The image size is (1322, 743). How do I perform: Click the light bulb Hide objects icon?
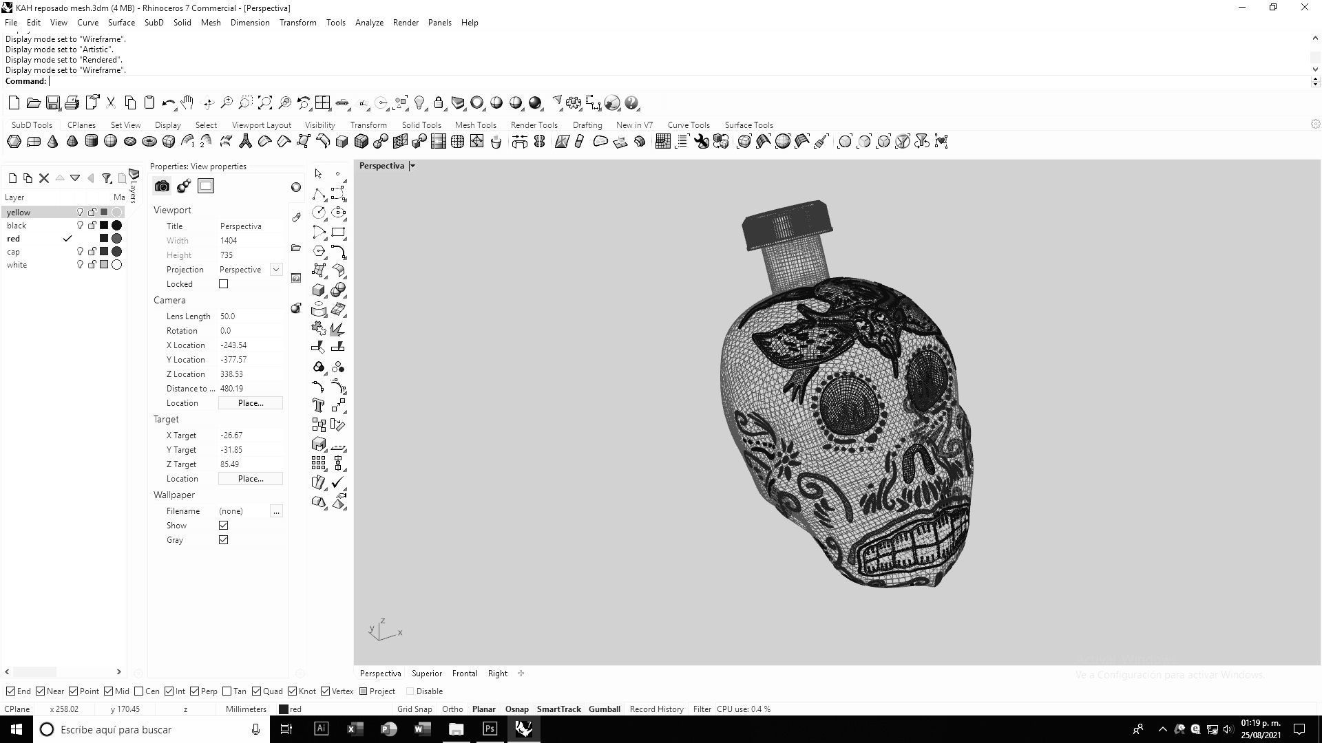tap(419, 103)
